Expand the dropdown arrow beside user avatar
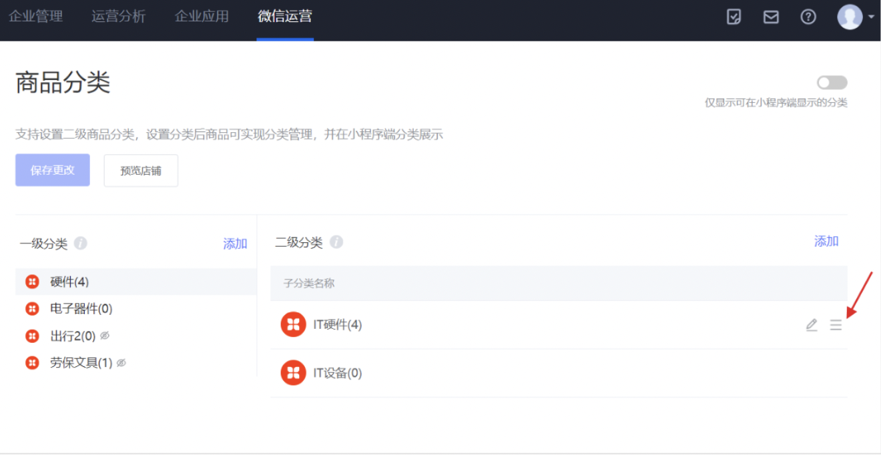The height and width of the screenshot is (455, 881). 871,17
